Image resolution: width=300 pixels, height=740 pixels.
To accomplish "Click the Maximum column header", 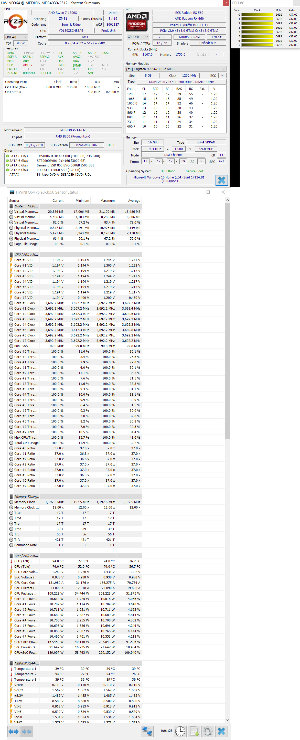I will click(x=103, y=200).
